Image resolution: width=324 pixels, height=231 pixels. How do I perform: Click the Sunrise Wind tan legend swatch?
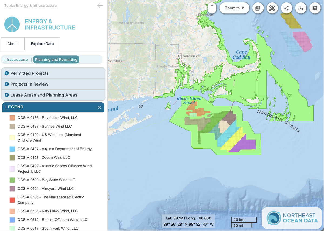[12, 127]
